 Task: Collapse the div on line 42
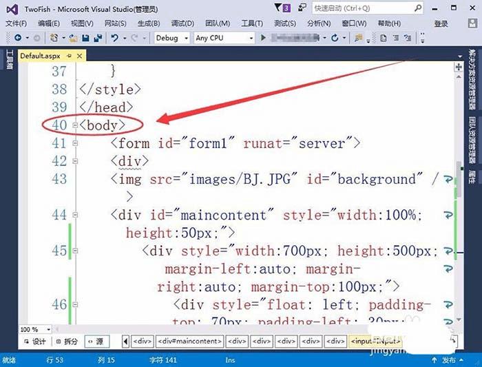pyautogui.click(x=75, y=161)
